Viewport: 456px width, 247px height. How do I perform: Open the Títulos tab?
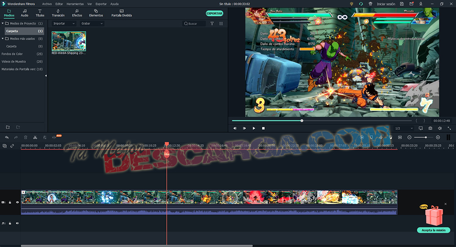click(40, 13)
